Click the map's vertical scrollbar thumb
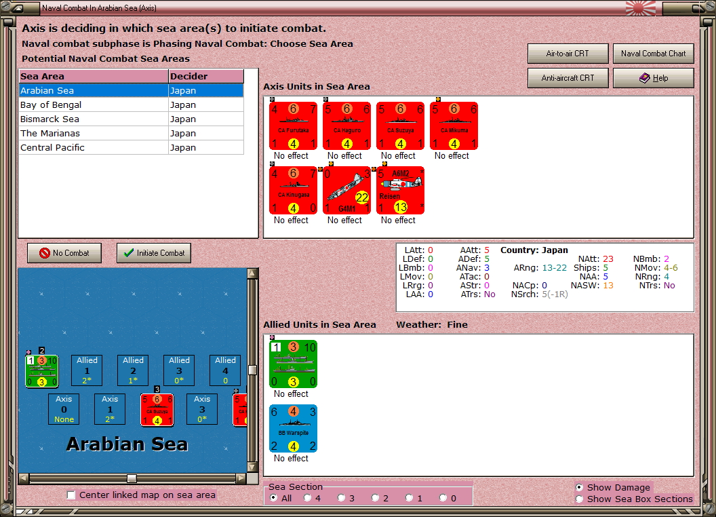 tap(252, 370)
